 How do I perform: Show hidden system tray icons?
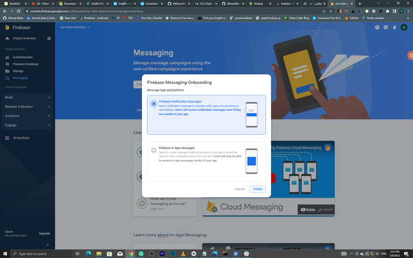(351, 253)
